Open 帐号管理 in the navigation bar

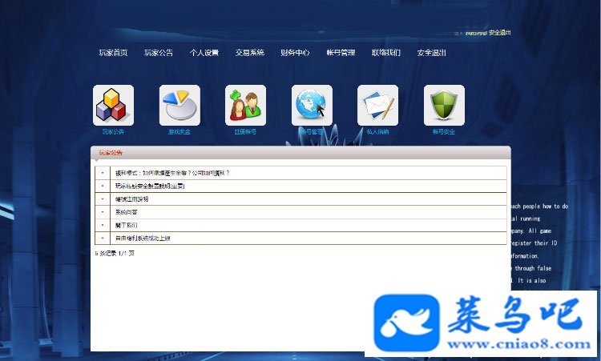pos(341,53)
